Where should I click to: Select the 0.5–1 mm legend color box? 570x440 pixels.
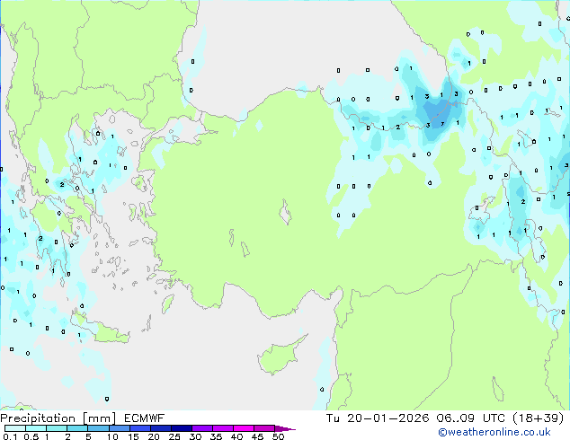point(36,428)
